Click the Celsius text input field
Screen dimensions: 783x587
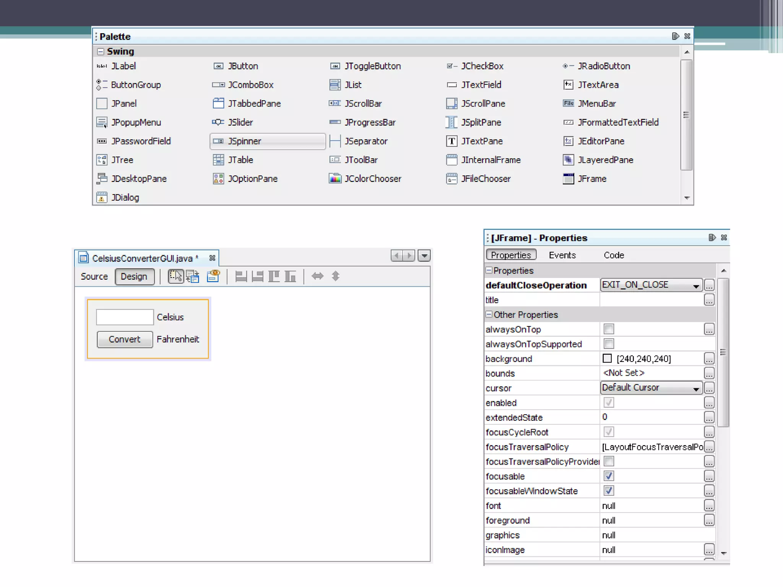click(125, 317)
